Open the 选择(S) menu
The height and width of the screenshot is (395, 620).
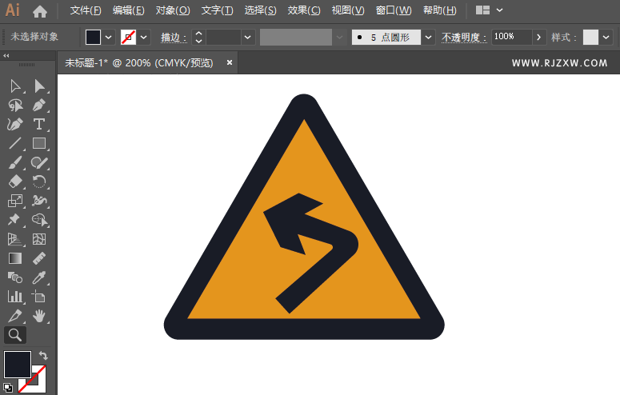coord(260,10)
